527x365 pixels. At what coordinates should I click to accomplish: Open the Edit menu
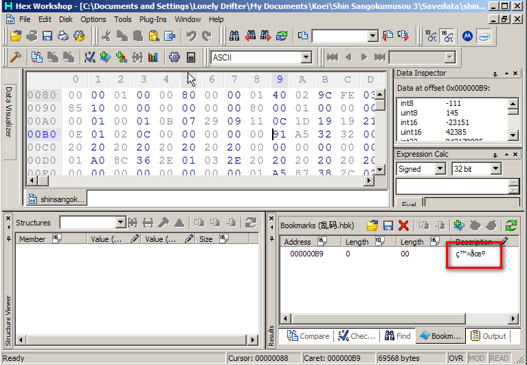pos(45,19)
